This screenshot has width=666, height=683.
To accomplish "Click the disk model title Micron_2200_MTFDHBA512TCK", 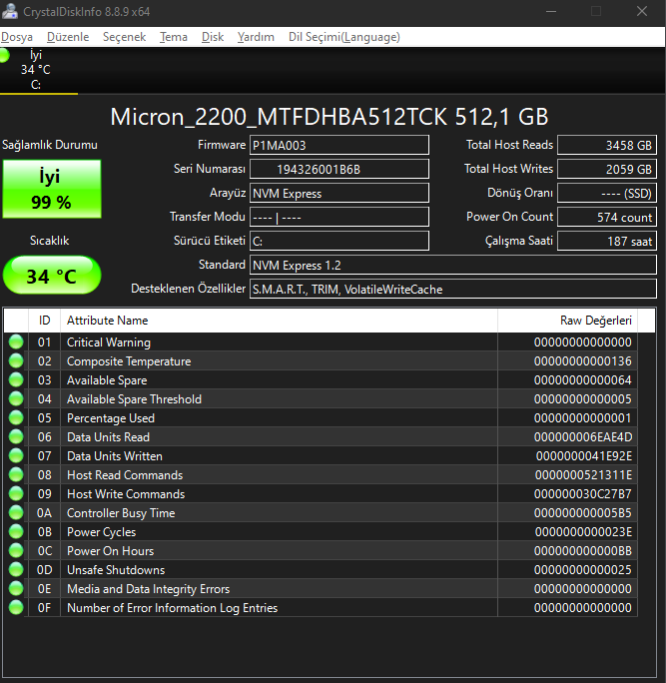I will pyautogui.click(x=279, y=117).
